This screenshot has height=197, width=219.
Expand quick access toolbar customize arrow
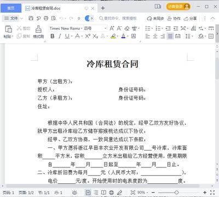79,18
